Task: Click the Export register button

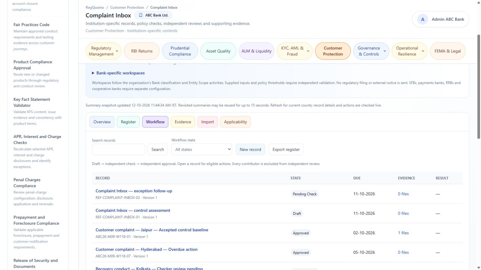Action: [286, 150]
